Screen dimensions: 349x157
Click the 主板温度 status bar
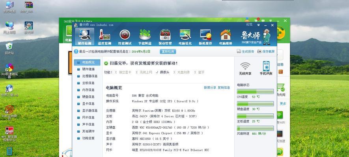coord(255,116)
